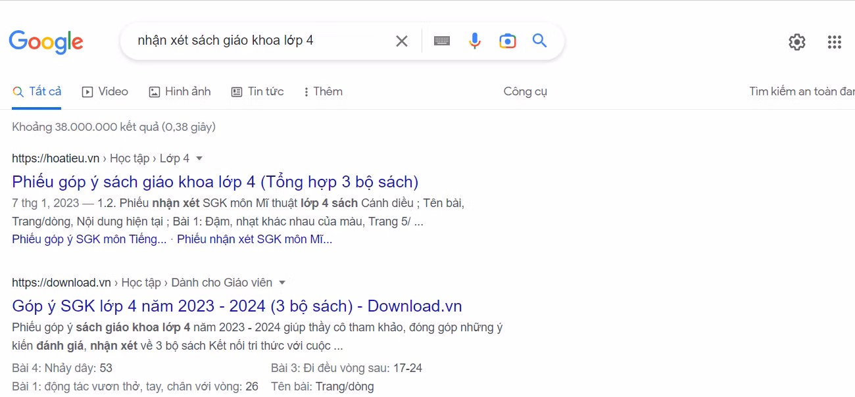
Task: Clear the search query with X icon
Action: click(x=401, y=41)
